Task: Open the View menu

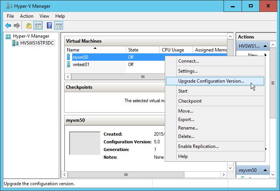Action: point(44,16)
